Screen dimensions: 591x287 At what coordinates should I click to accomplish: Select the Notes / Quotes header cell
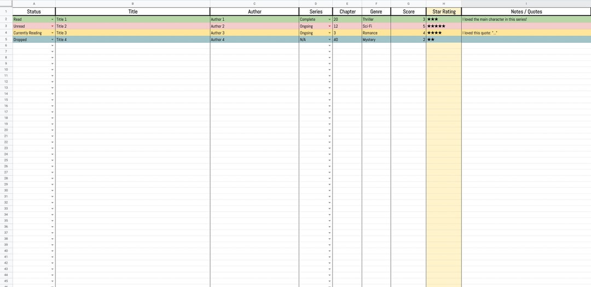point(526,12)
